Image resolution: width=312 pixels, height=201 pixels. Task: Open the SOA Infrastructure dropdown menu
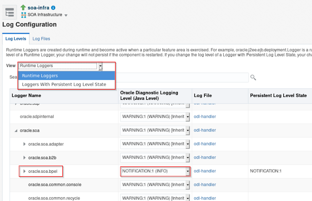[66, 15]
